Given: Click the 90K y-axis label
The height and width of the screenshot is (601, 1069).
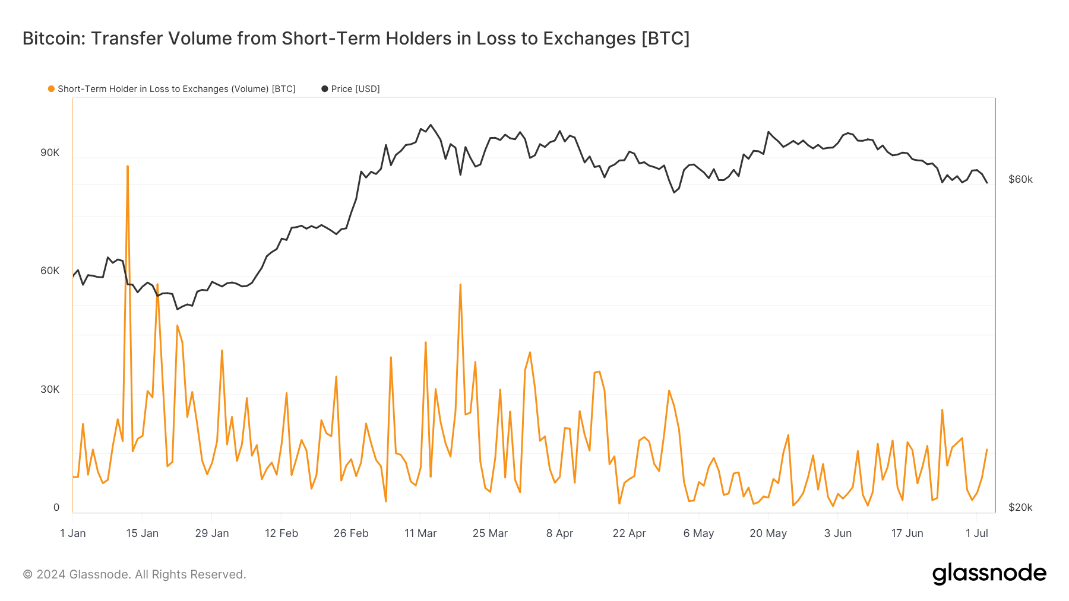Looking at the screenshot, I should coord(50,153).
